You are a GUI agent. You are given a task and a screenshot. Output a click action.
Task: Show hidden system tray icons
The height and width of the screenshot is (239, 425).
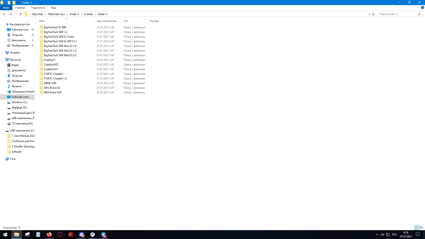click(x=378, y=234)
